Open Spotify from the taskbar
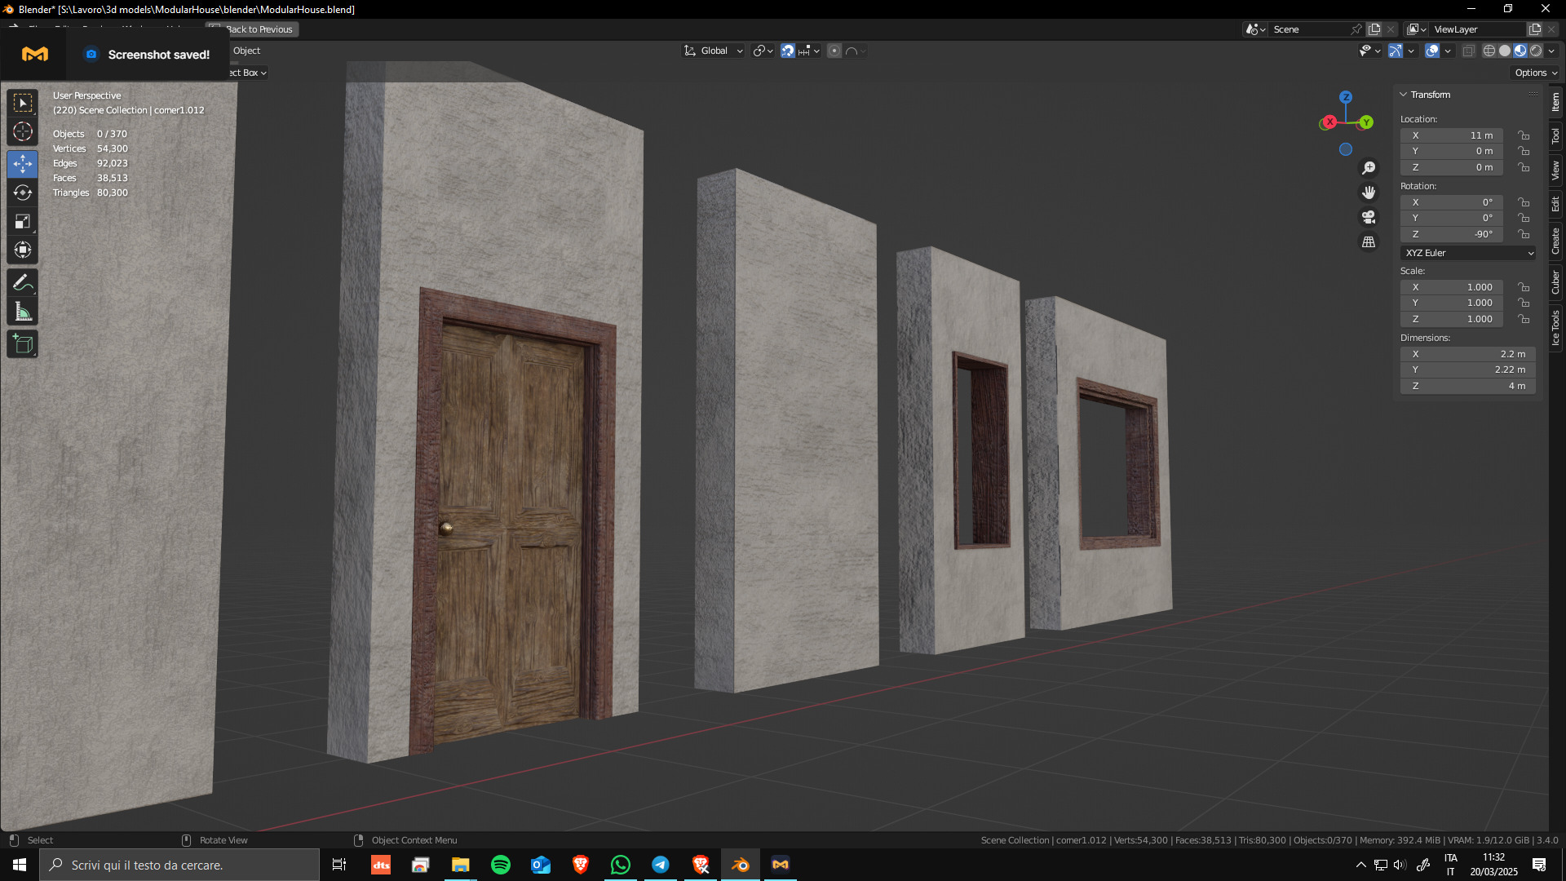This screenshot has height=881, width=1566. 501,865
